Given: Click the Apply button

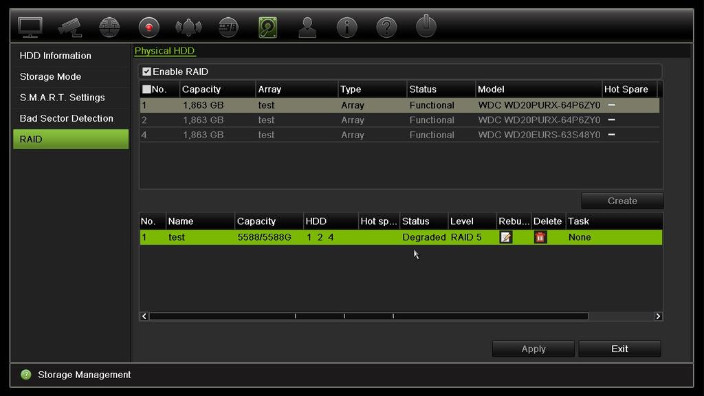Looking at the screenshot, I should pos(533,349).
